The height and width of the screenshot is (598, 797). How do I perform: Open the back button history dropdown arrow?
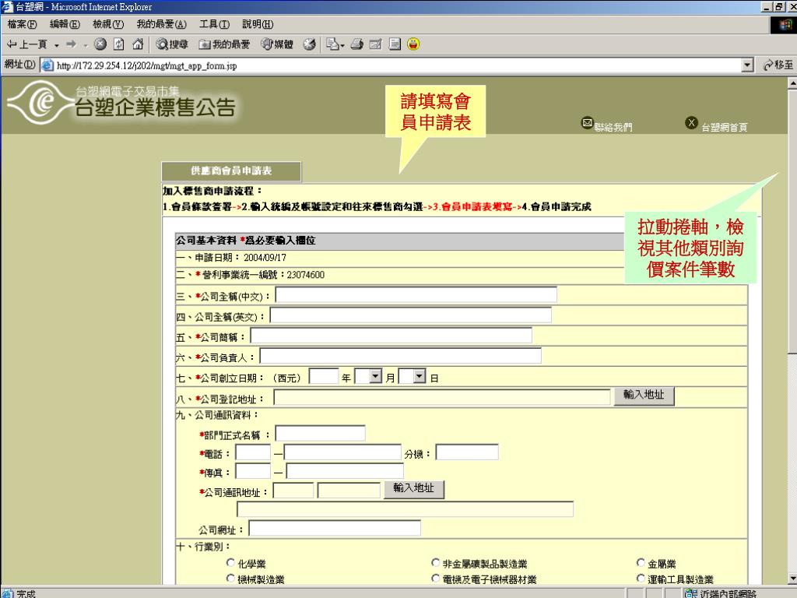pyautogui.click(x=56, y=45)
